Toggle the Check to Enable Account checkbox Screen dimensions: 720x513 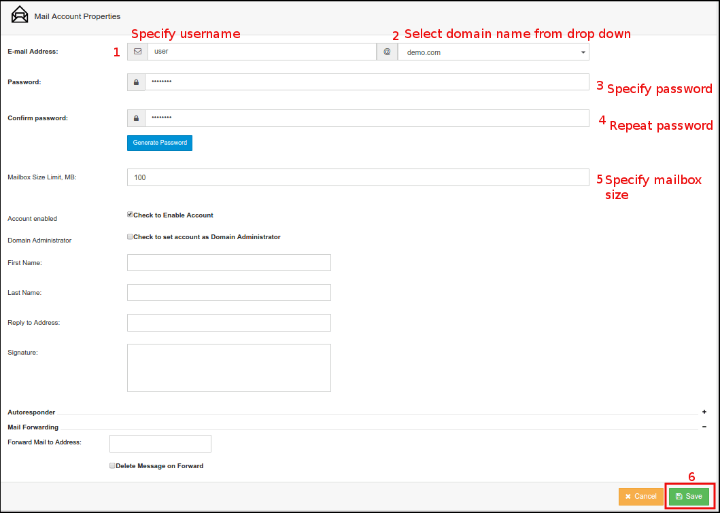pyautogui.click(x=130, y=215)
